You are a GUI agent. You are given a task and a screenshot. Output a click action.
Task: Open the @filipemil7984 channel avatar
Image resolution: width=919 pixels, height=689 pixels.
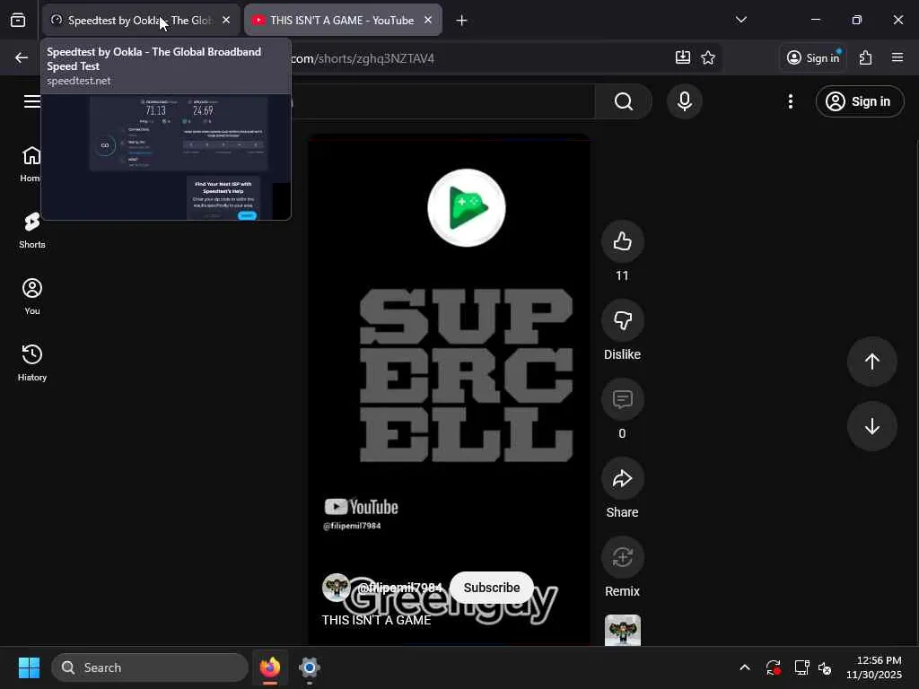coord(337,588)
